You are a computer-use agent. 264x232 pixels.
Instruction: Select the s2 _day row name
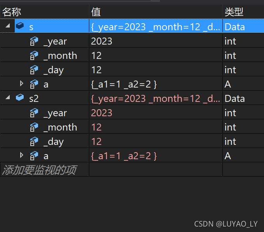coord(54,142)
